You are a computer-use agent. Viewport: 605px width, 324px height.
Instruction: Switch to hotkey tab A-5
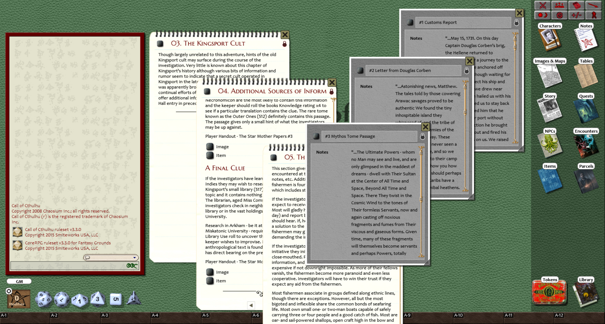pyautogui.click(x=206, y=315)
